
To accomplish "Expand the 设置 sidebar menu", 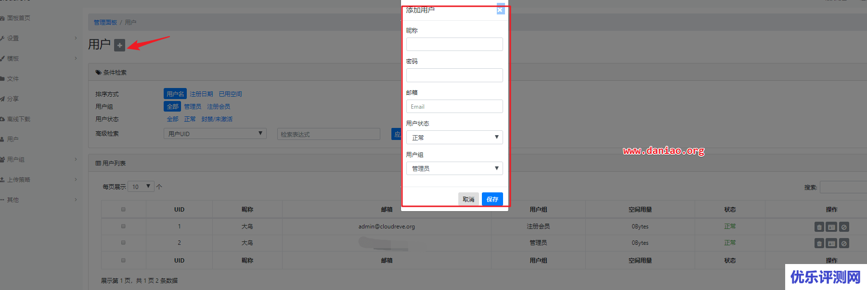I will (x=39, y=38).
